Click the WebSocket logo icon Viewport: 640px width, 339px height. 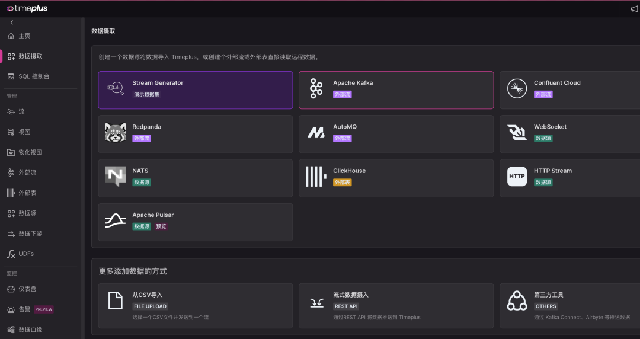click(517, 132)
